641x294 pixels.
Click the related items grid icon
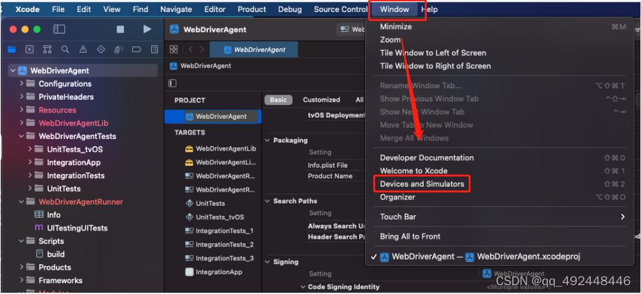tap(174, 50)
